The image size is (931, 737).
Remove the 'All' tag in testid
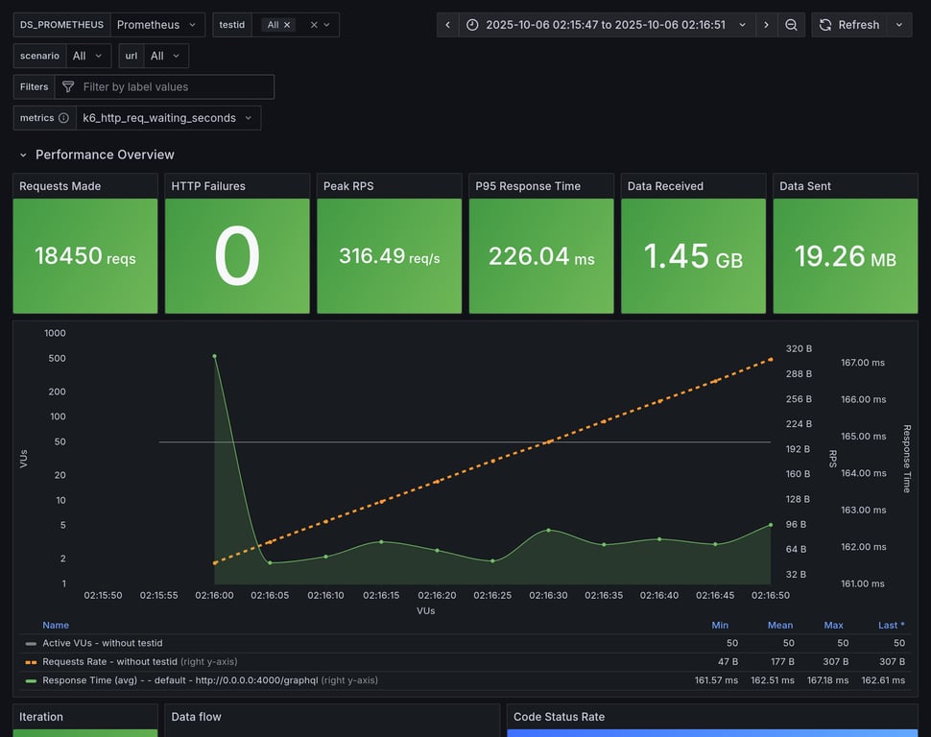[287, 25]
